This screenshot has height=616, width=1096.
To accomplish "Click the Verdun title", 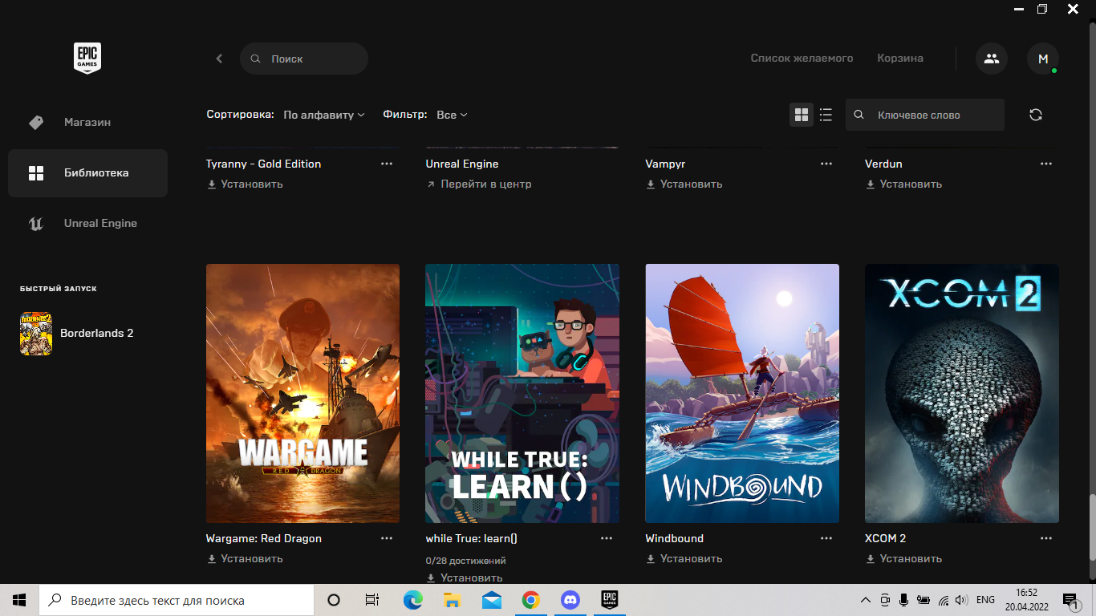I will [883, 164].
